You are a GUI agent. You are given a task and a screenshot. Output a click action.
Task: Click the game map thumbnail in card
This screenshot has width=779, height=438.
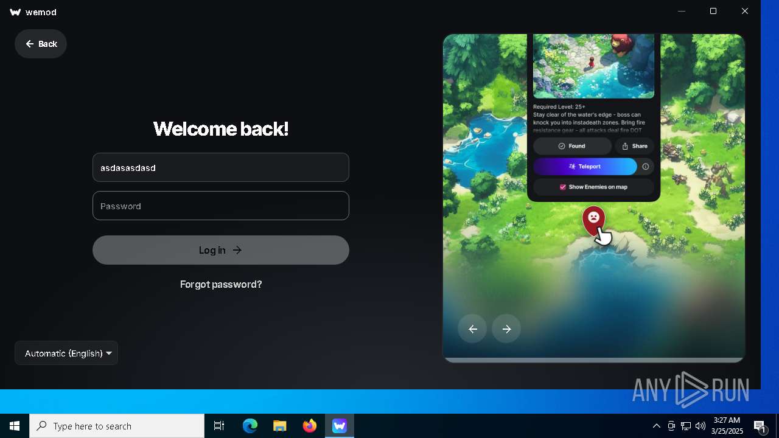click(593, 66)
